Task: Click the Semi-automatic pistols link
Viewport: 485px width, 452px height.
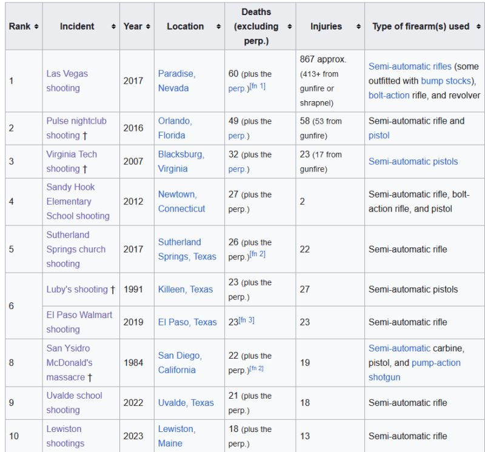Action: coord(413,161)
